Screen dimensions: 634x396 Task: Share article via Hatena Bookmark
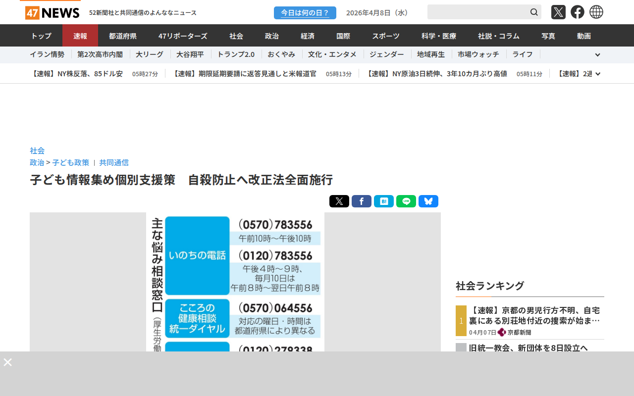383,201
